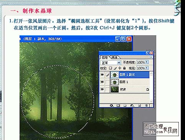Click the 一、制作水晶球 heading
This screenshot has width=185, height=140.
pyautogui.click(x=31, y=11)
